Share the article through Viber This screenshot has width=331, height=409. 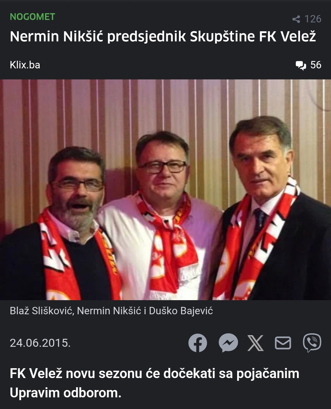coord(312,342)
